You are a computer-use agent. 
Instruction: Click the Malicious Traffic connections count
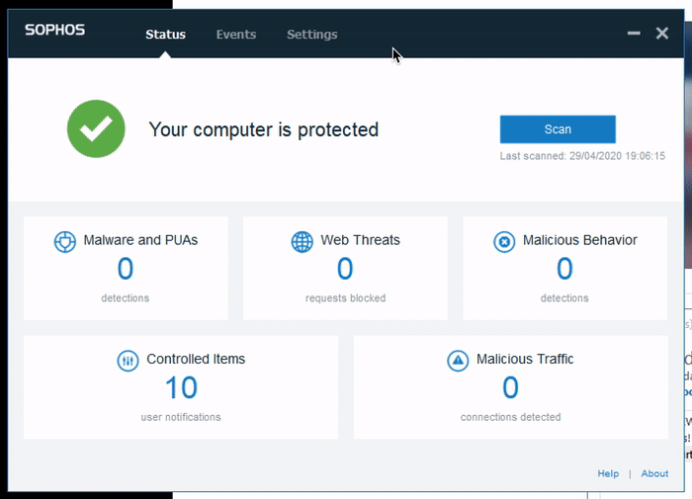511,387
